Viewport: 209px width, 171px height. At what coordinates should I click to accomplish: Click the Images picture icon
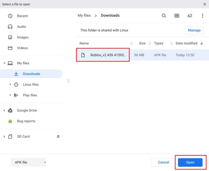pyautogui.click(x=10, y=37)
